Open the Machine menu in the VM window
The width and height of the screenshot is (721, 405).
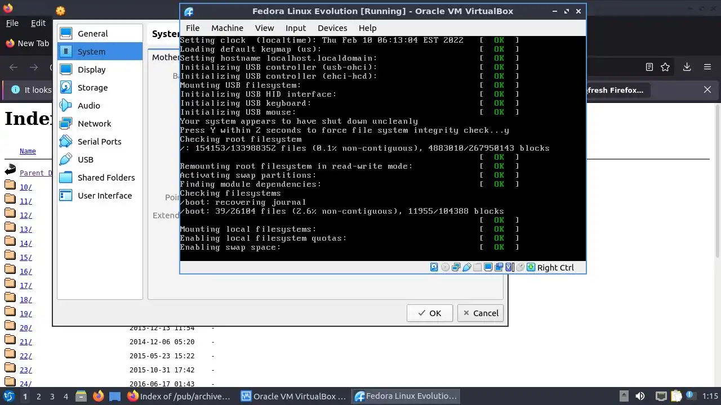tap(227, 28)
